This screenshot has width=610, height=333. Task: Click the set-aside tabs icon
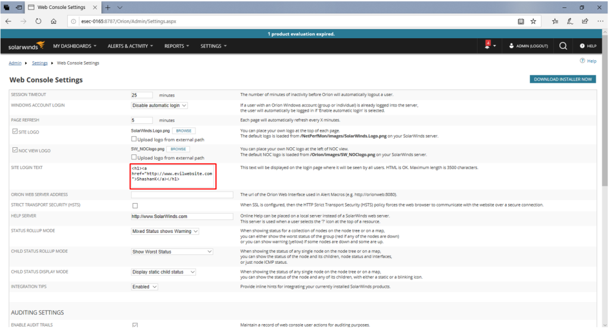pyautogui.click(x=18, y=7)
